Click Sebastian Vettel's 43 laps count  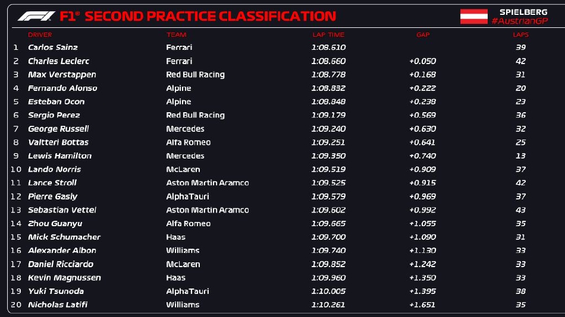tap(520, 210)
